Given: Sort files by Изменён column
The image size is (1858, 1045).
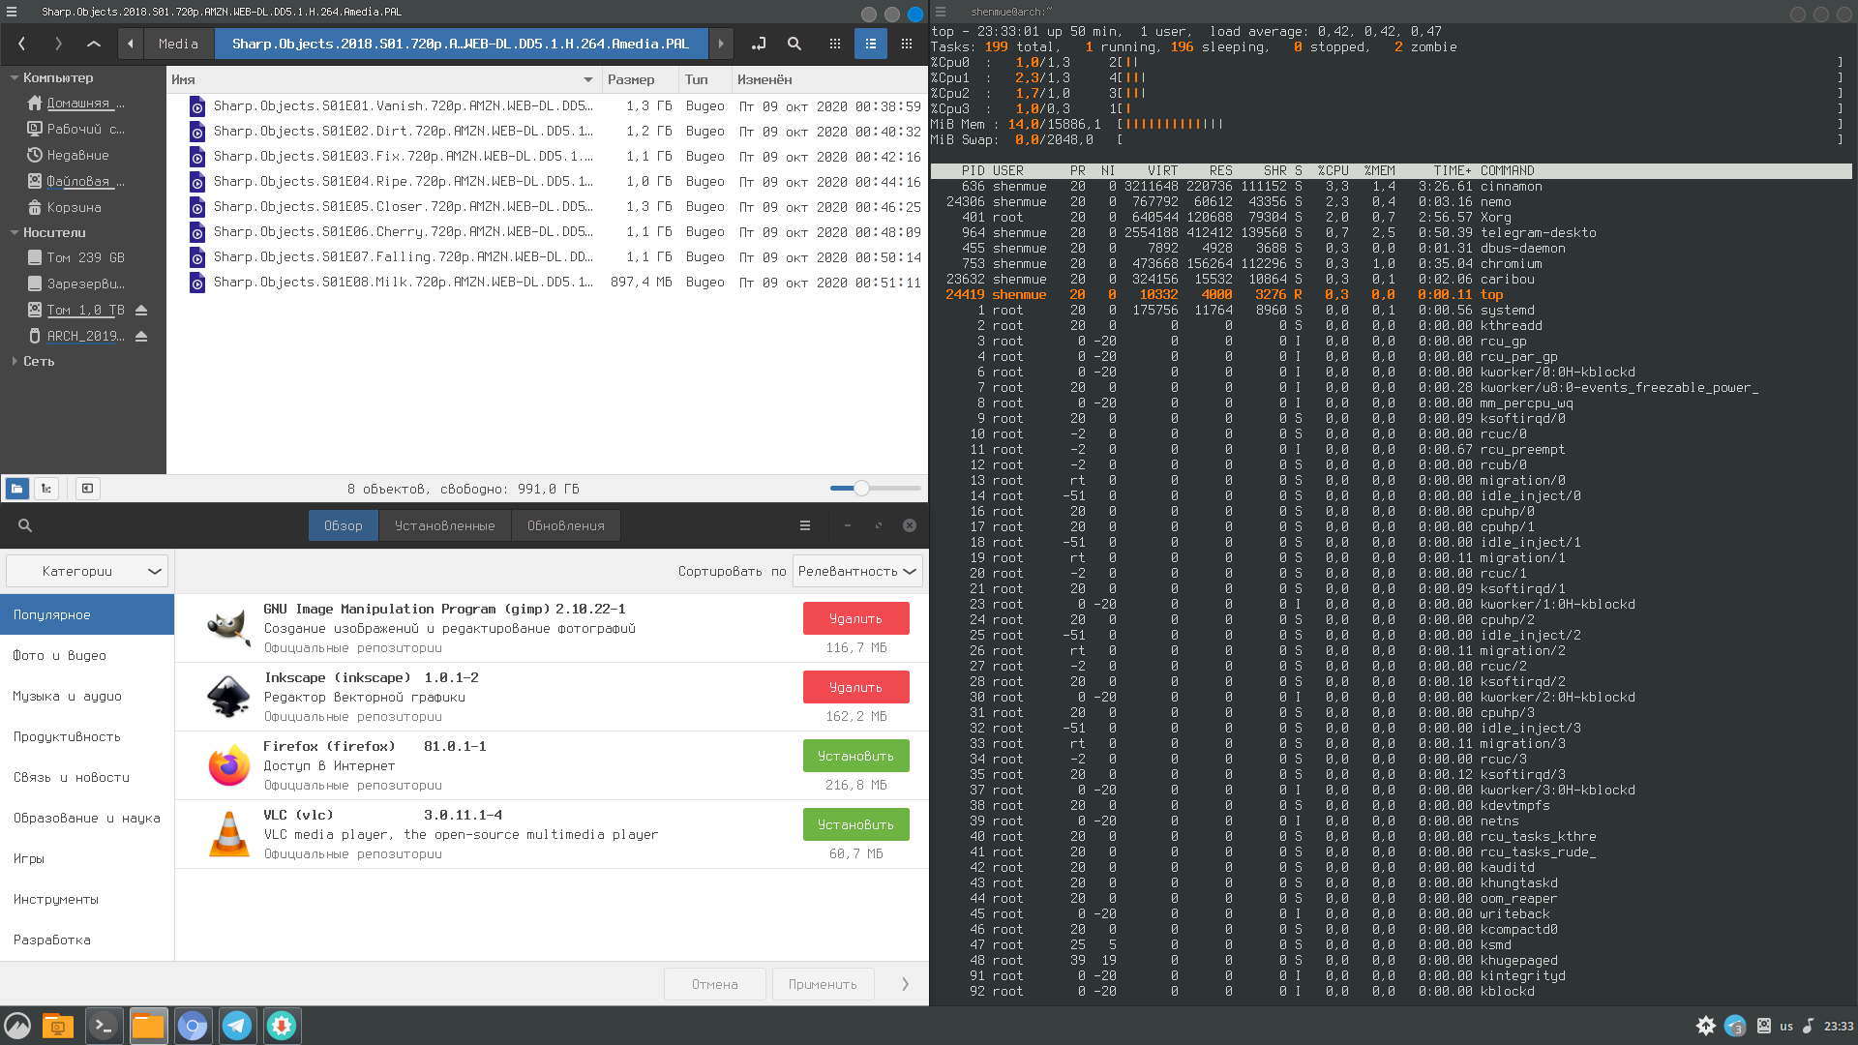Looking at the screenshot, I should tap(828, 80).
